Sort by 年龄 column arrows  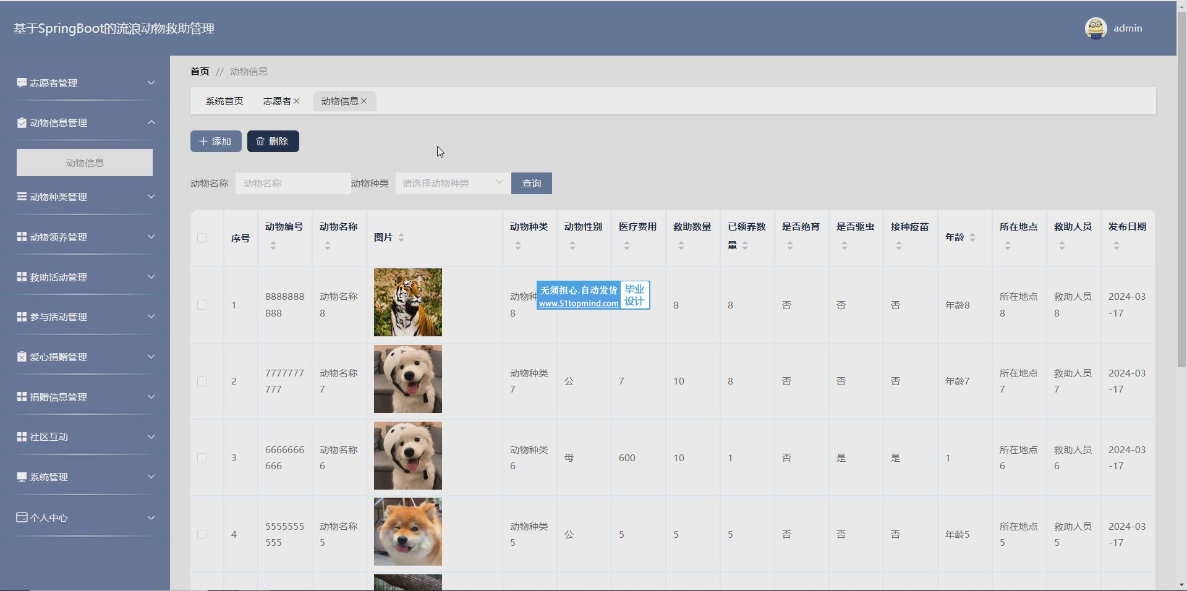tap(972, 237)
